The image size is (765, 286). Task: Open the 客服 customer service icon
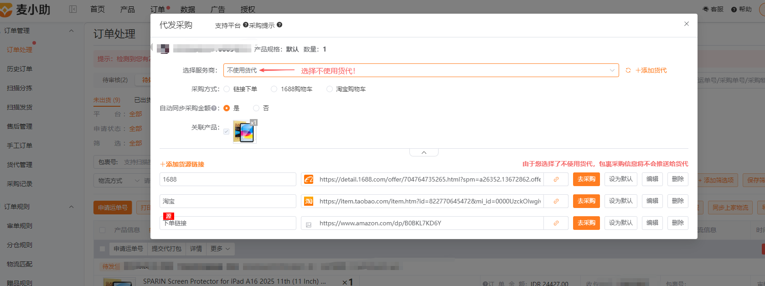click(706, 9)
